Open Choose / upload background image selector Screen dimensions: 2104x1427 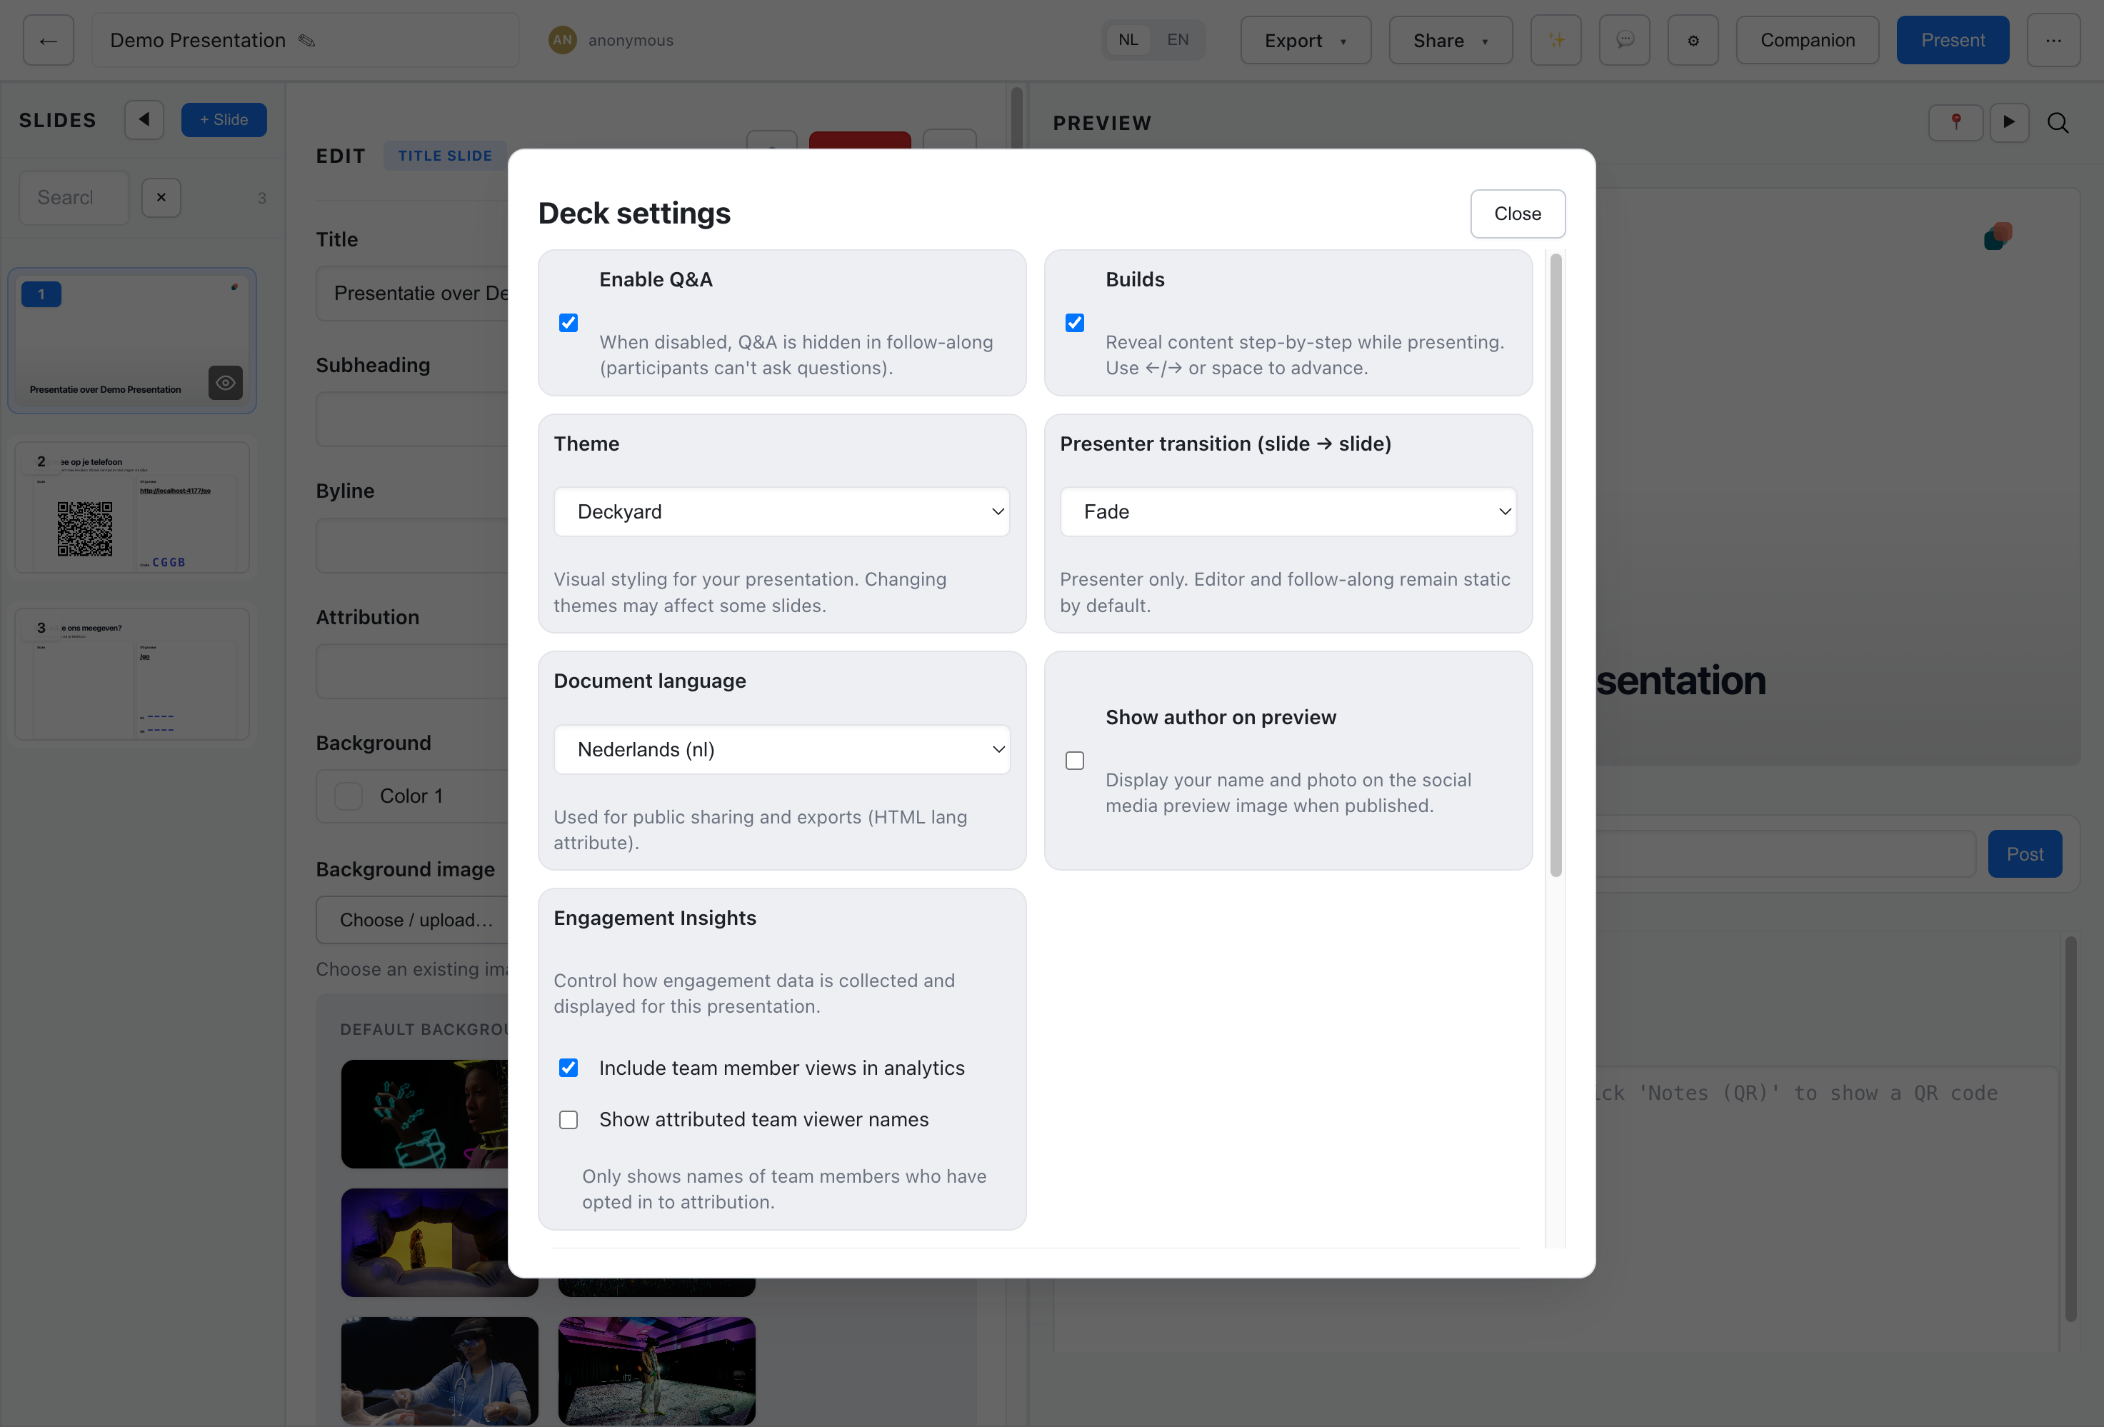tap(415, 920)
